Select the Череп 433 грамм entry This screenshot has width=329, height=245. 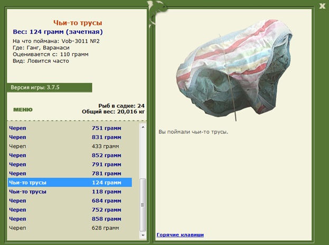point(70,146)
